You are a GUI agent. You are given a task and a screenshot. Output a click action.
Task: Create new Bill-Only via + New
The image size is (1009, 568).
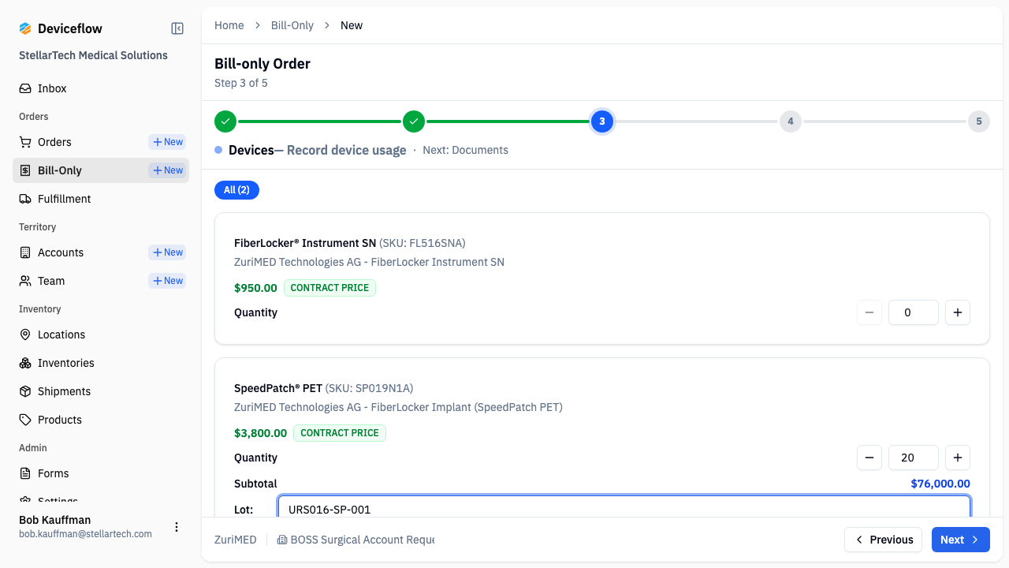tap(167, 170)
